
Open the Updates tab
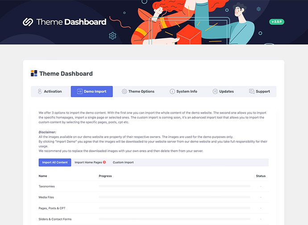(x=223, y=92)
